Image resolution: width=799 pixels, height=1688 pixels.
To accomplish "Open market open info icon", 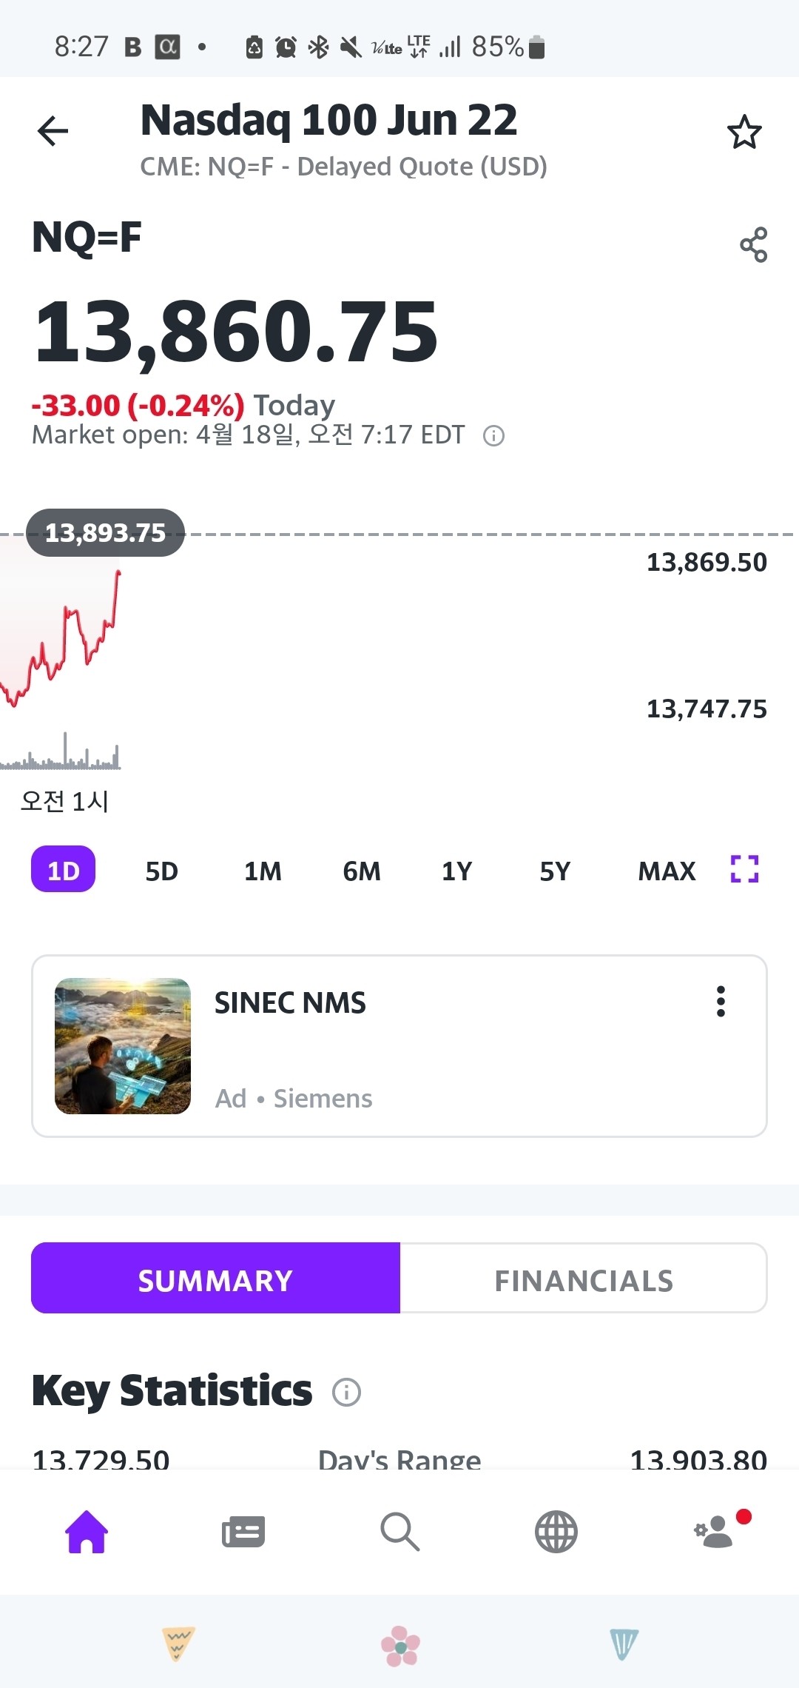I will [x=493, y=436].
